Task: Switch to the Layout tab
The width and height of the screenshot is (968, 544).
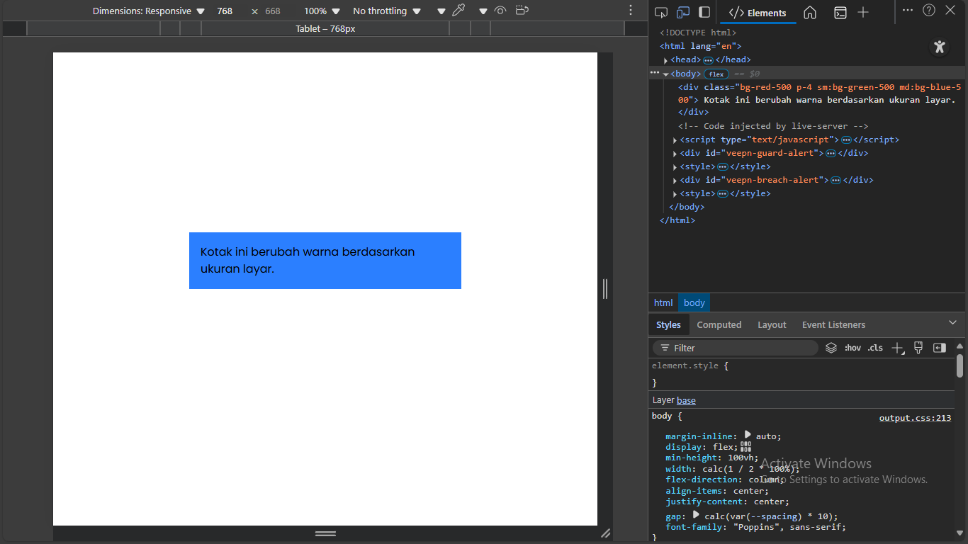Action: tap(772, 324)
